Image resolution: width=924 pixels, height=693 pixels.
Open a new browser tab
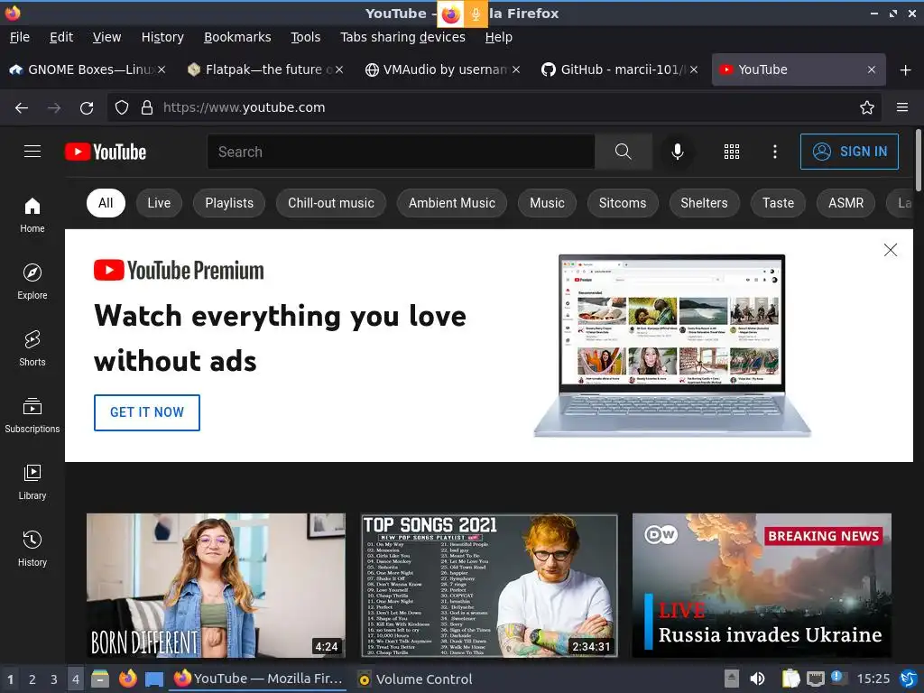pos(906,70)
